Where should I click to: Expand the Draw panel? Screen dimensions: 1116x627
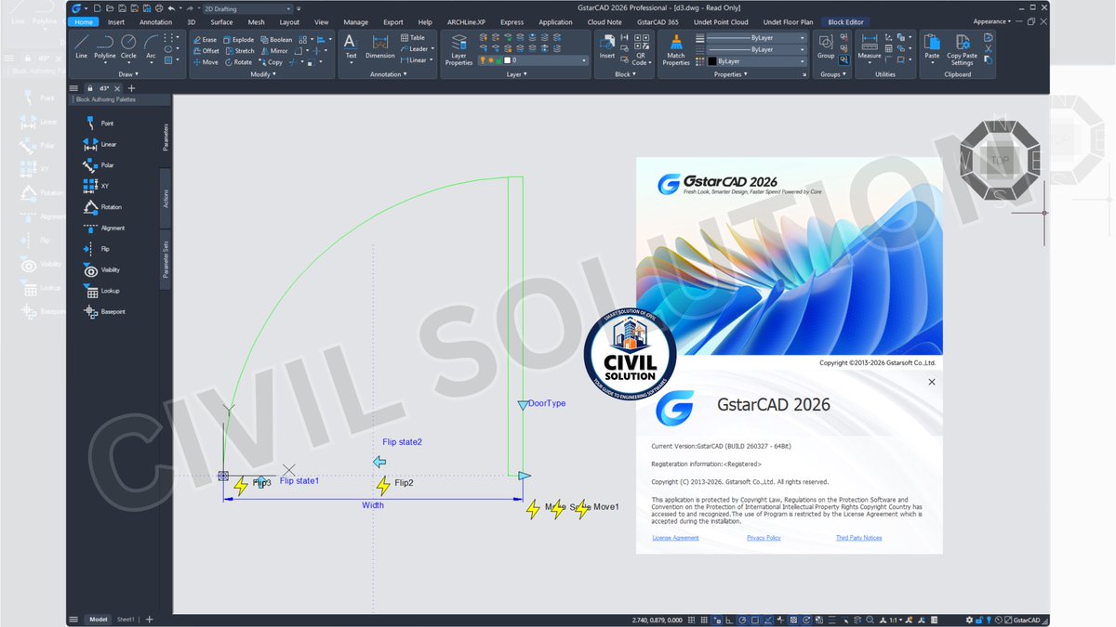point(128,74)
